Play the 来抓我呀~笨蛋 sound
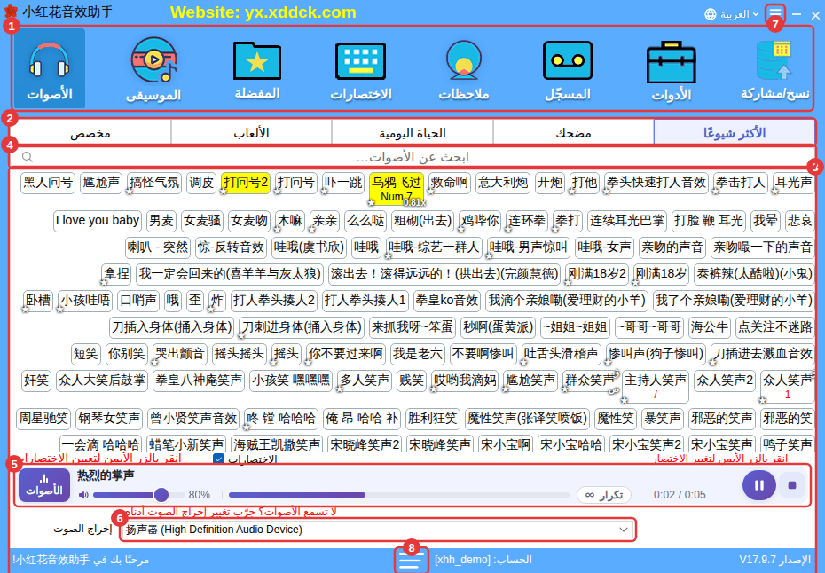825x573 pixels. [x=412, y=327]
